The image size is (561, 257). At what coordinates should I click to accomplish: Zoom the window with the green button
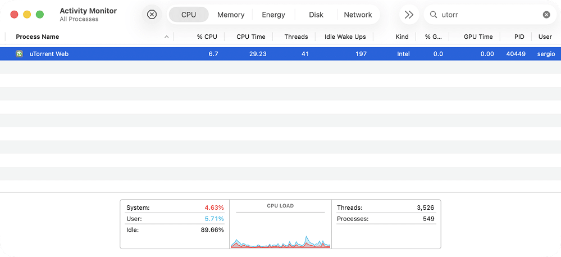click(x=40, y=15)
